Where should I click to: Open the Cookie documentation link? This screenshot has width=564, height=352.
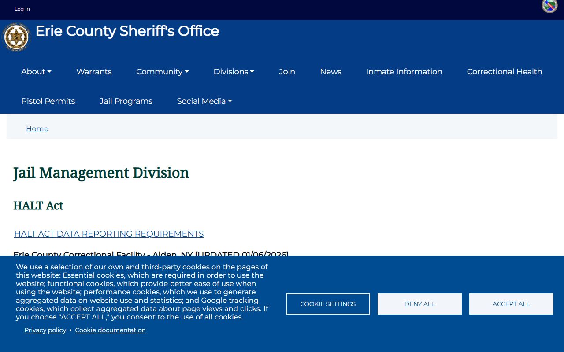pyautogui.click(x=110, y=330)
